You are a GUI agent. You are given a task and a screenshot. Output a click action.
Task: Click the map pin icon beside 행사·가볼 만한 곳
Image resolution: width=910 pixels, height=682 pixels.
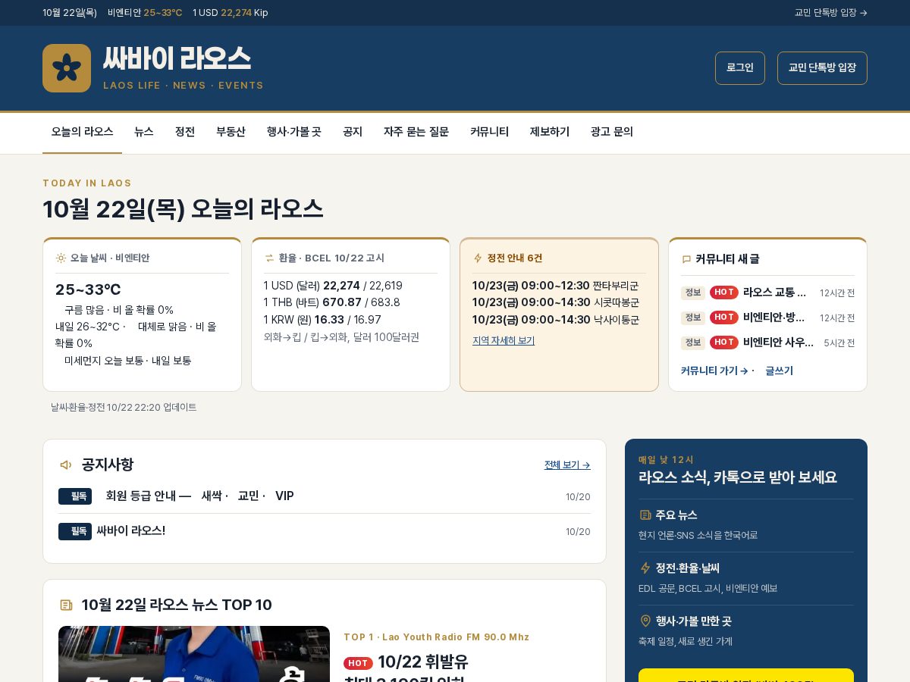click(x=645, y=621)
